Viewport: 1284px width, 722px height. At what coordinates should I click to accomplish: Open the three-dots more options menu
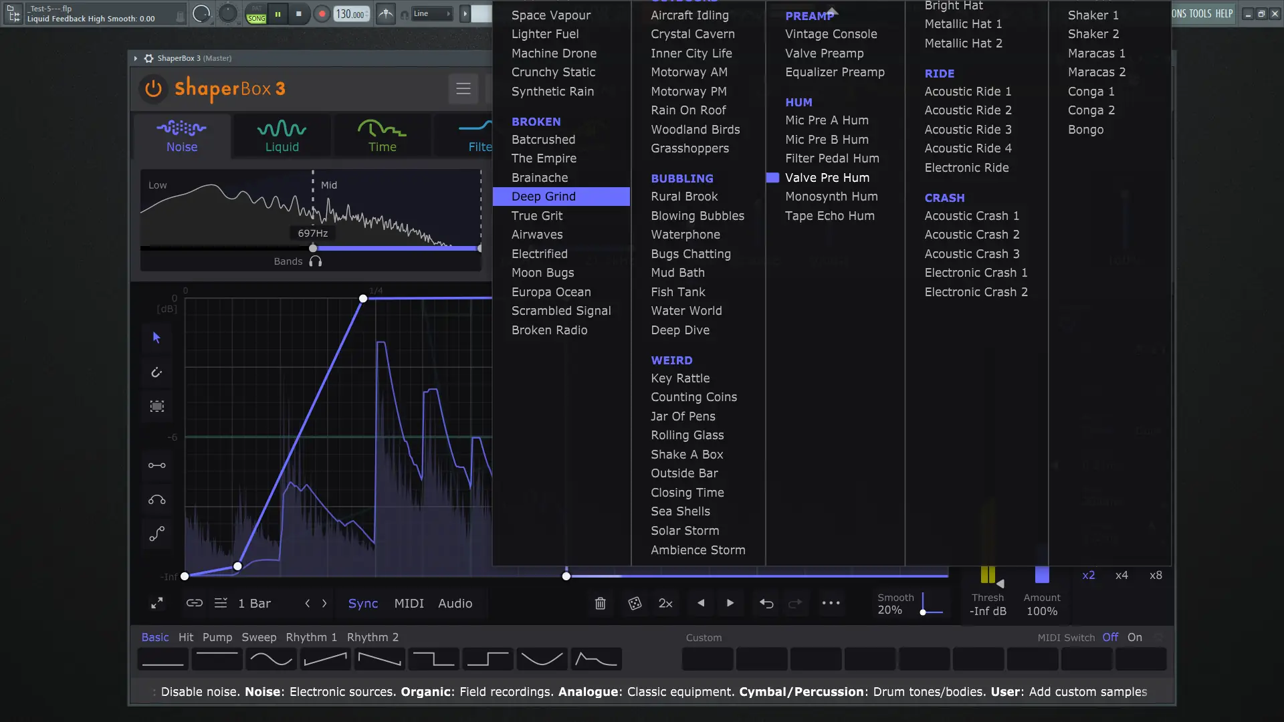pyautogui.click(x=831, y=603)
